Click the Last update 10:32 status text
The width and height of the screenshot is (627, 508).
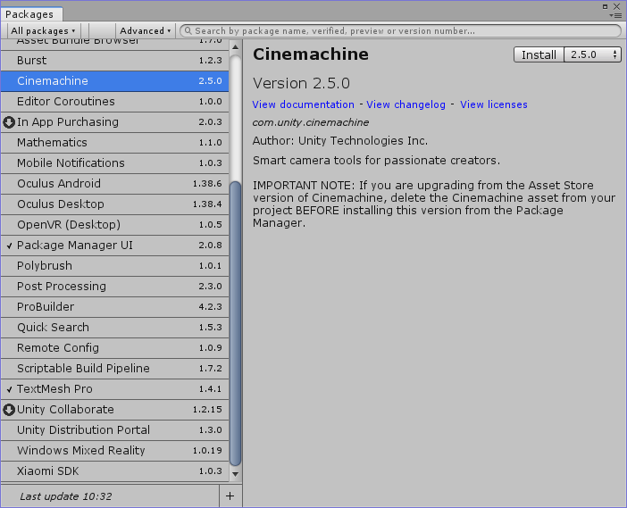(x=66, y=496)
